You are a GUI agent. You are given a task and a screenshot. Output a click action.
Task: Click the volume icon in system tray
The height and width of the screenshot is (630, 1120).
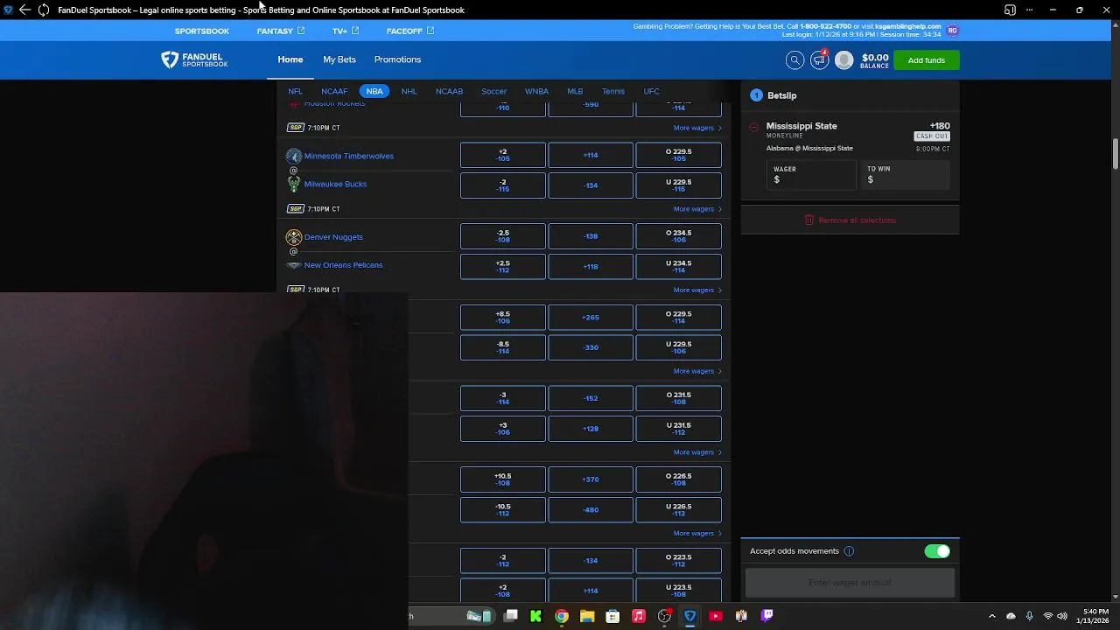coord(1061,616)
